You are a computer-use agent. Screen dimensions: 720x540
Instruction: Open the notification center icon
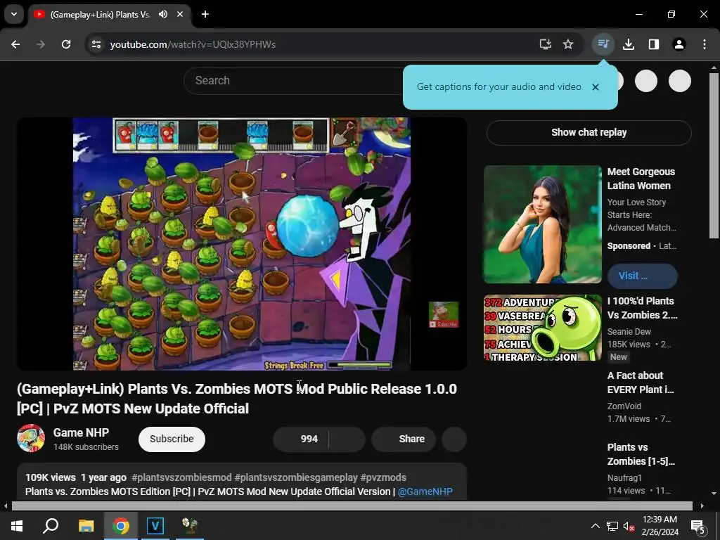698,526
